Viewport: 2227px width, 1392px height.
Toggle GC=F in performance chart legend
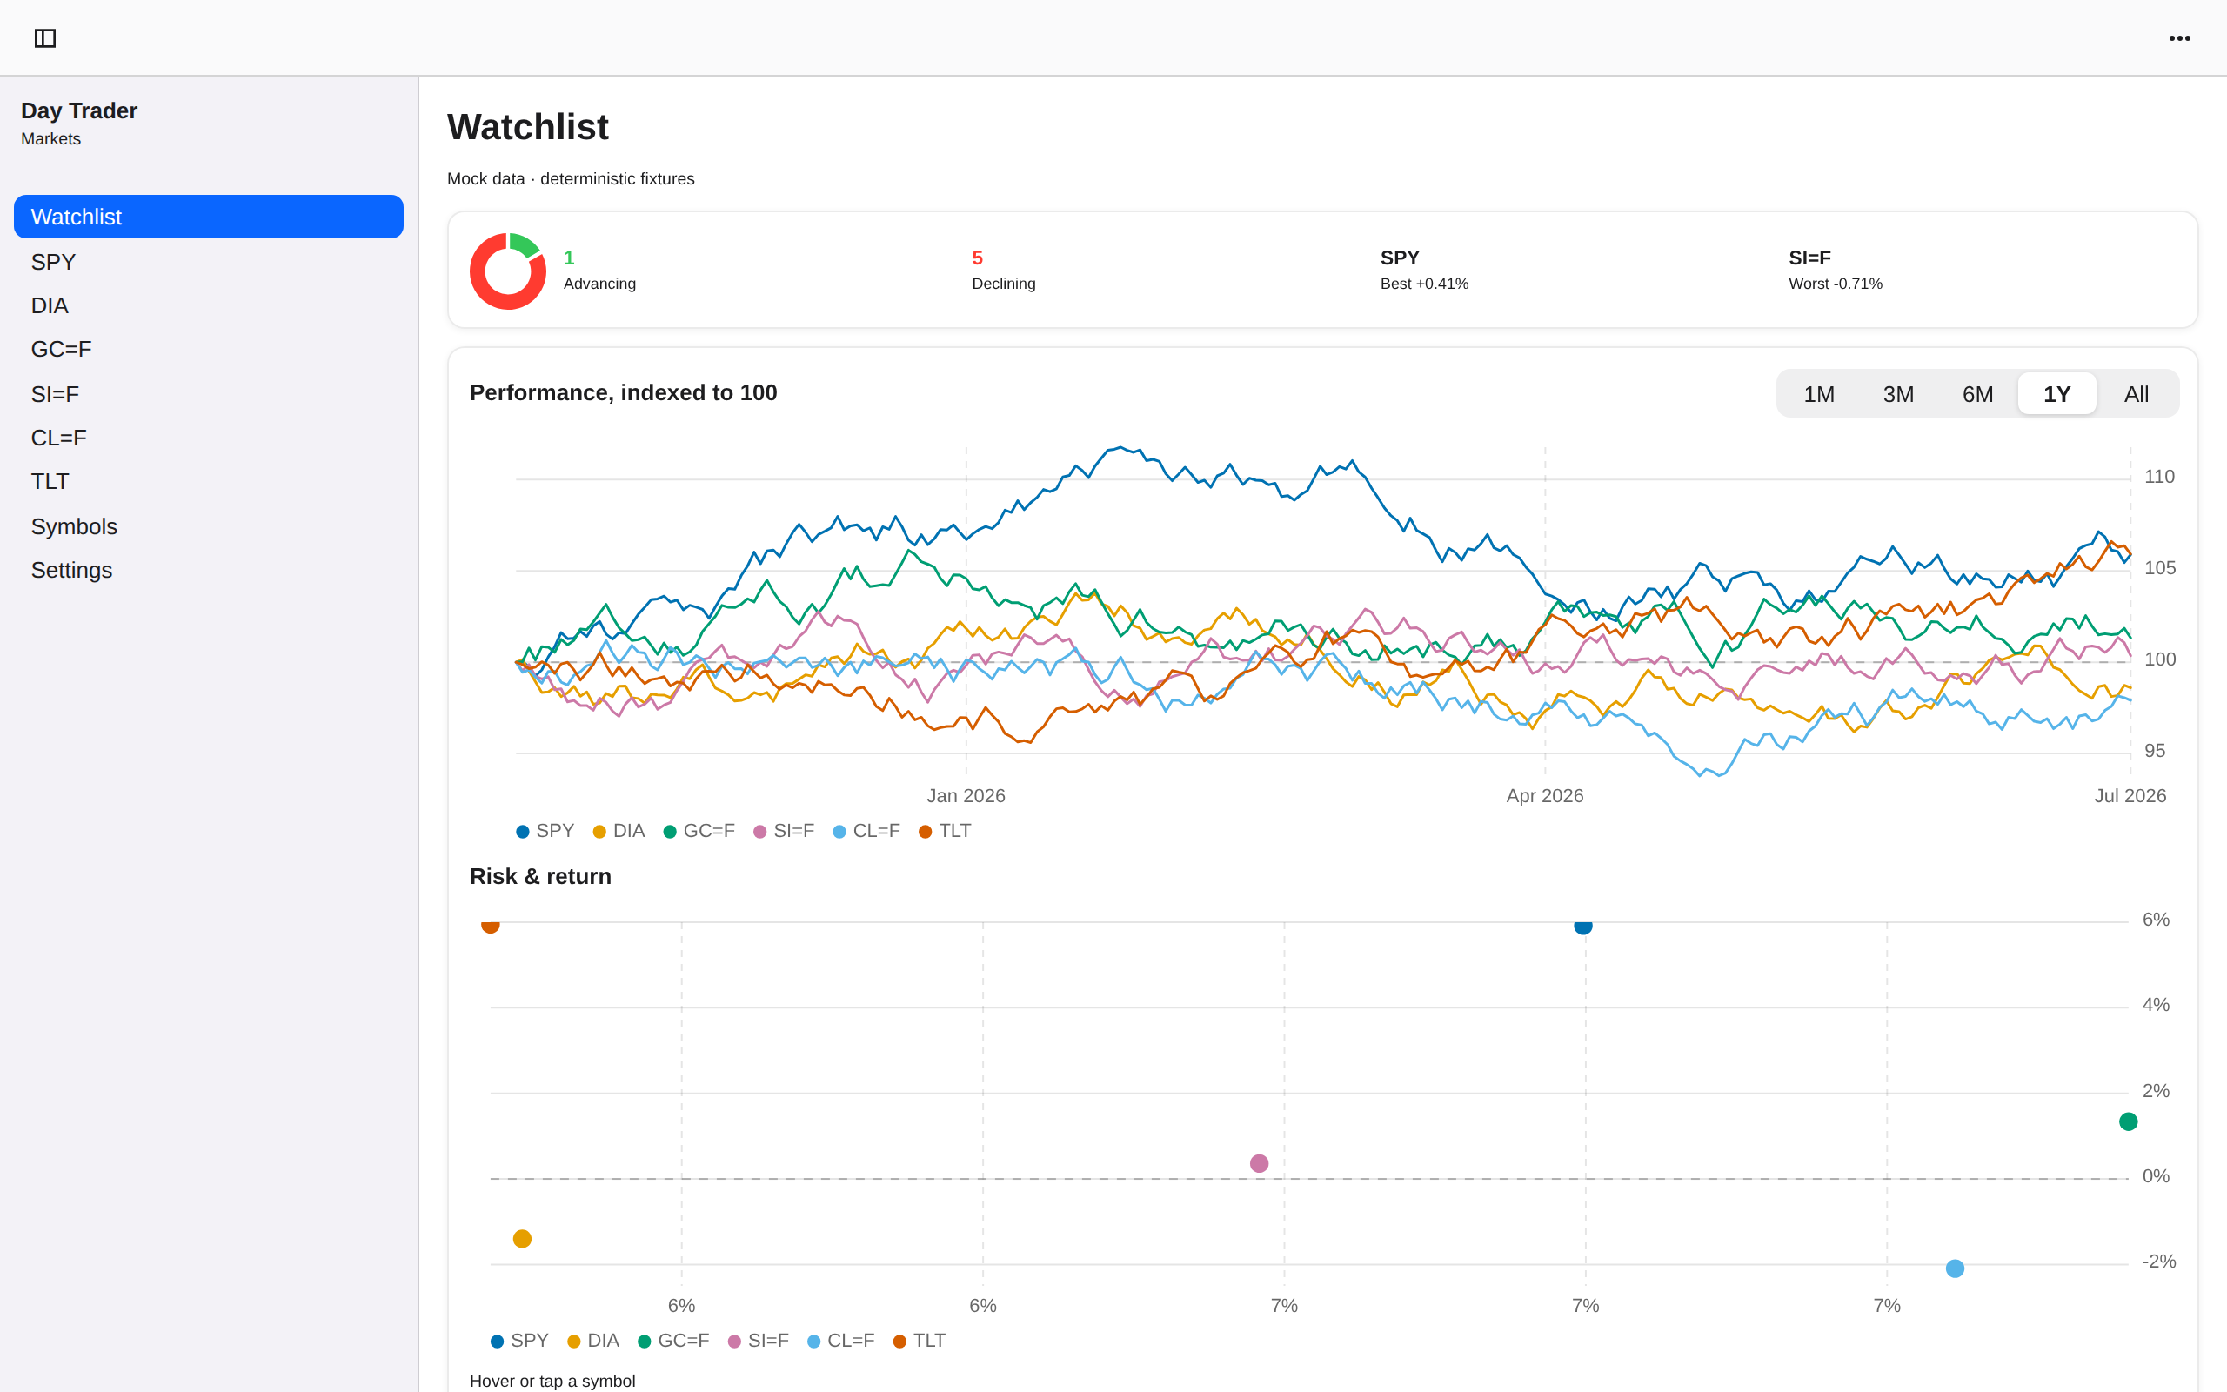699,832
